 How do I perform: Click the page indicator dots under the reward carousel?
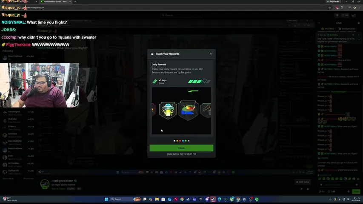(181, 141)
